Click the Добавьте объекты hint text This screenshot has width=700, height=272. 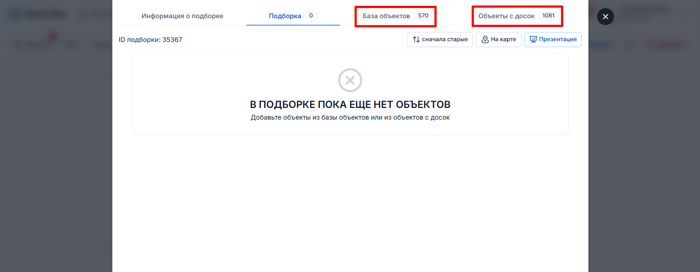click(350, 117)
